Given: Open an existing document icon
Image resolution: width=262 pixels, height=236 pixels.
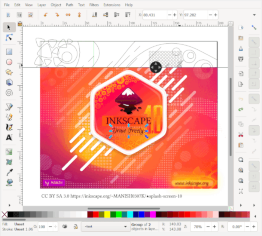Looking at the screenshot, I should click(241, 38).
